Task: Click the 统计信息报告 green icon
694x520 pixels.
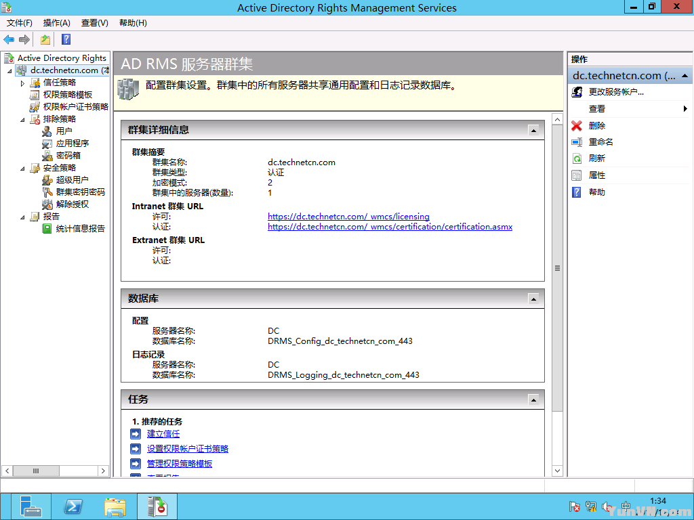Action: click(47, 229)
